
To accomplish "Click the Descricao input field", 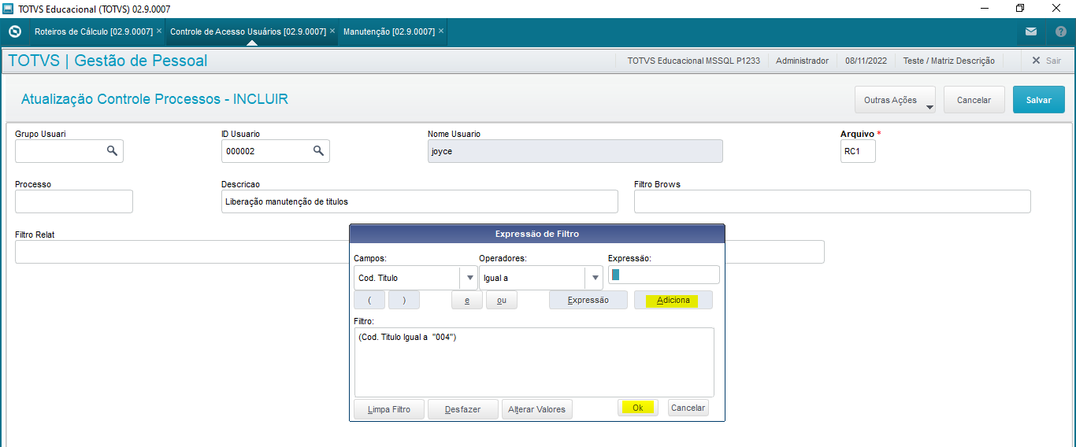I will coord(420,201).
